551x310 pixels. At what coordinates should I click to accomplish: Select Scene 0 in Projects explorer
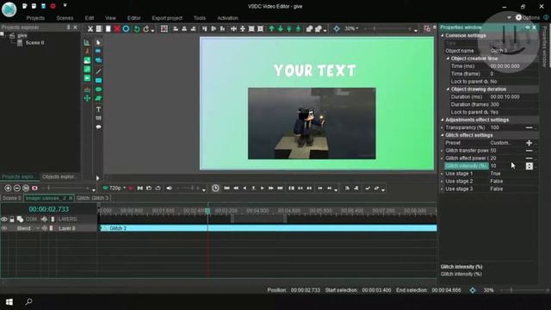34,43
